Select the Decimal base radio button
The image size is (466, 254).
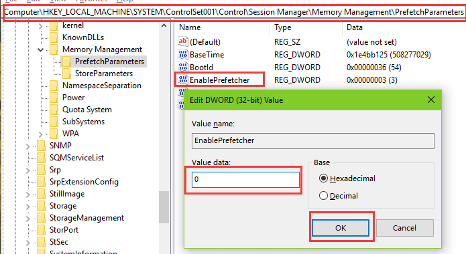(323, 196)
